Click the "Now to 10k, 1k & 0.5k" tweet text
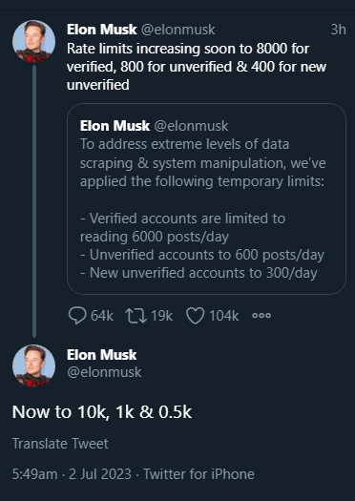 (x=102, y=412)
